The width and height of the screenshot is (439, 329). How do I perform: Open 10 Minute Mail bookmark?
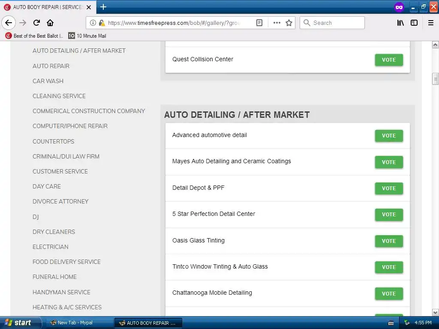coord(87,36)
